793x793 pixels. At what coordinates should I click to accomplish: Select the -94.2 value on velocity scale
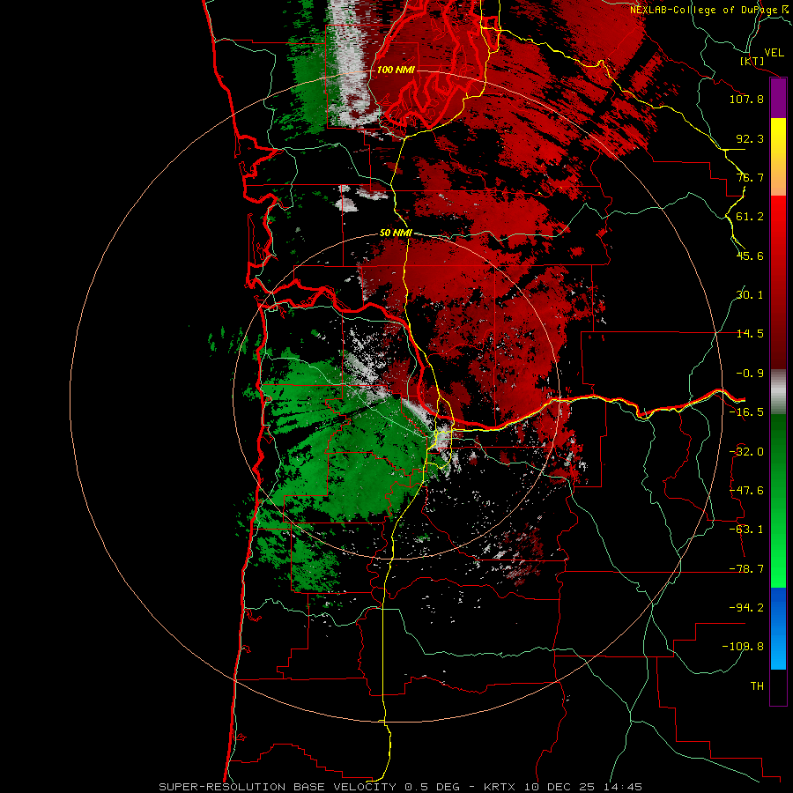[x=746, y=607]
